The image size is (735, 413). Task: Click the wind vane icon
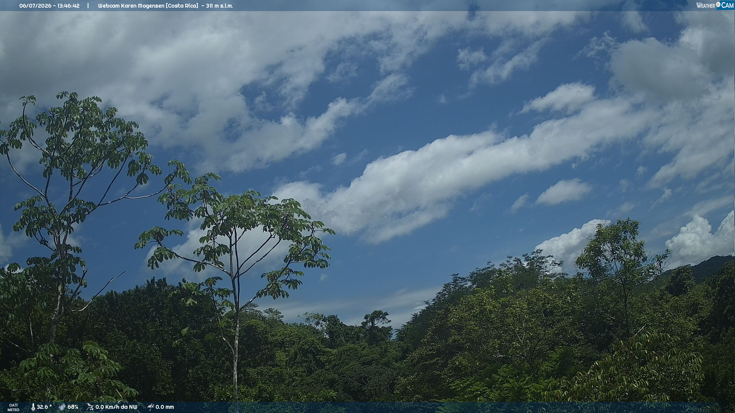point(90,407)
